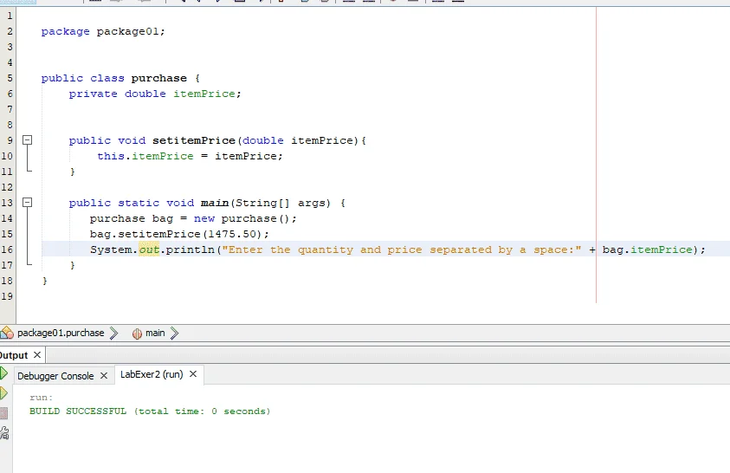The height and width of the screenshot is (473, 730).
Task: Open output settings via the wrench icon
Action: 4,433
